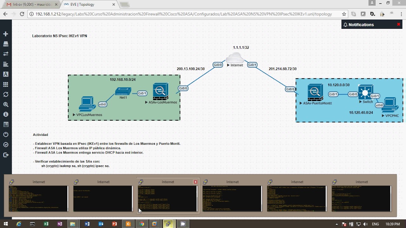The height and width of the screenshot is (228, 406).
Task: Select the first Internet PuTTY thumbnail preview
Action: (39, 199)
